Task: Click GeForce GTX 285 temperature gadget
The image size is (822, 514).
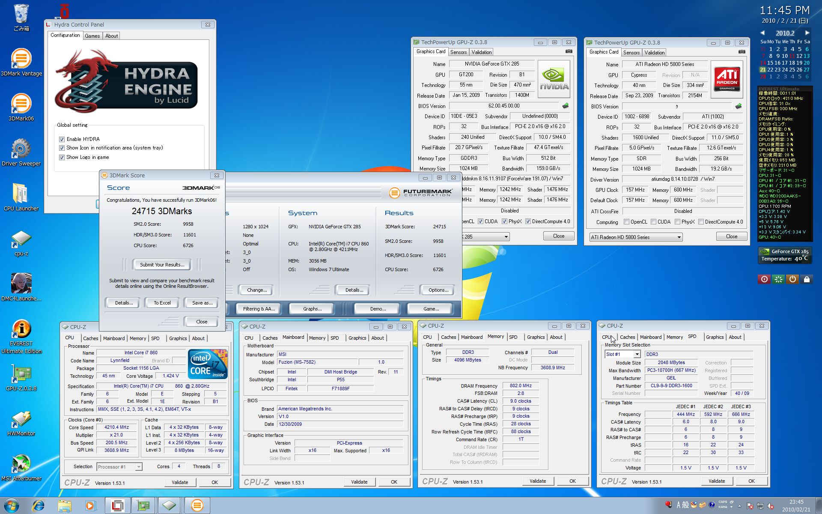Action: pos(785,255)
